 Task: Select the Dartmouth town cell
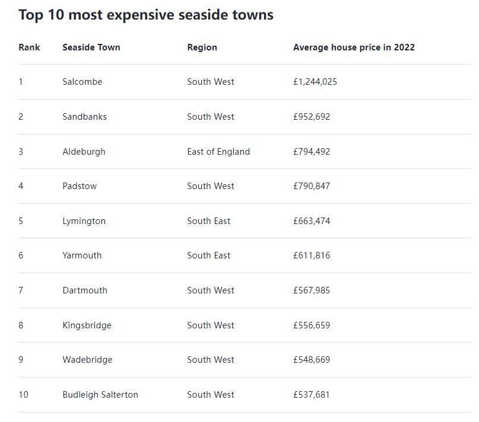point(85,290)
